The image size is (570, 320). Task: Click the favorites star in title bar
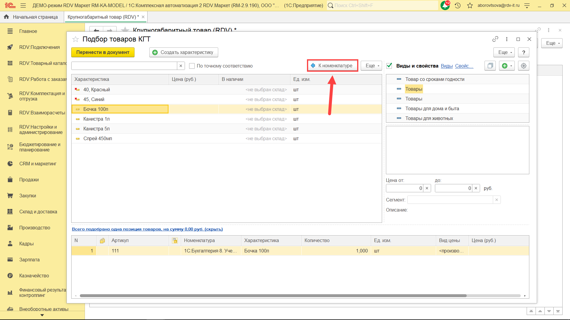470,5
